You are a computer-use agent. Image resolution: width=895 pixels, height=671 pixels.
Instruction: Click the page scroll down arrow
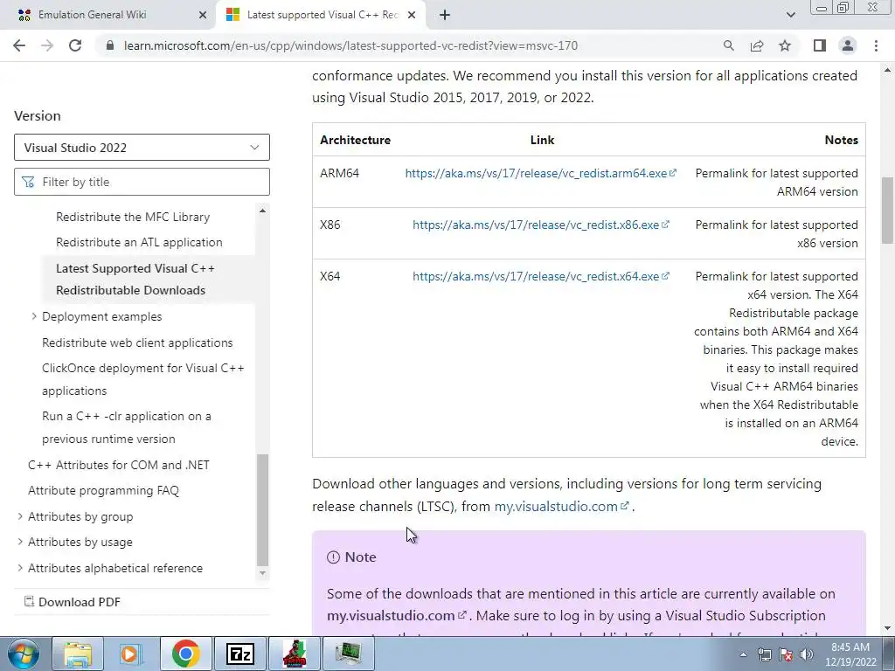tap(887, 629)
